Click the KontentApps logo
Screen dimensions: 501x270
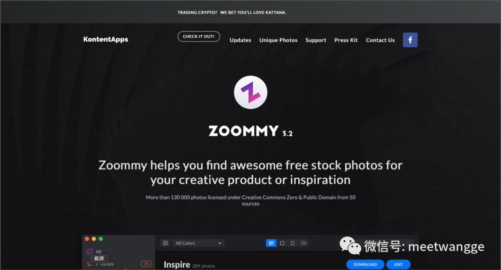pyautogui.click(x=106, y=39)
